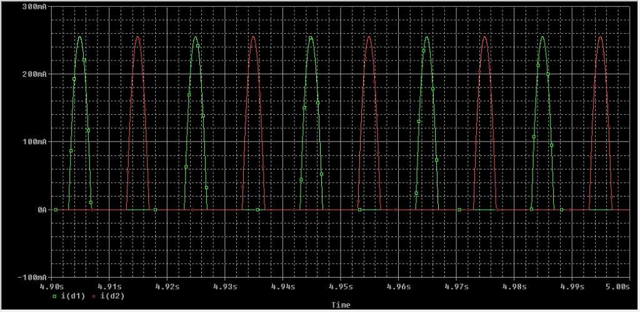
Task: Click the 0A y-axis label
Action: click(41, 210)
